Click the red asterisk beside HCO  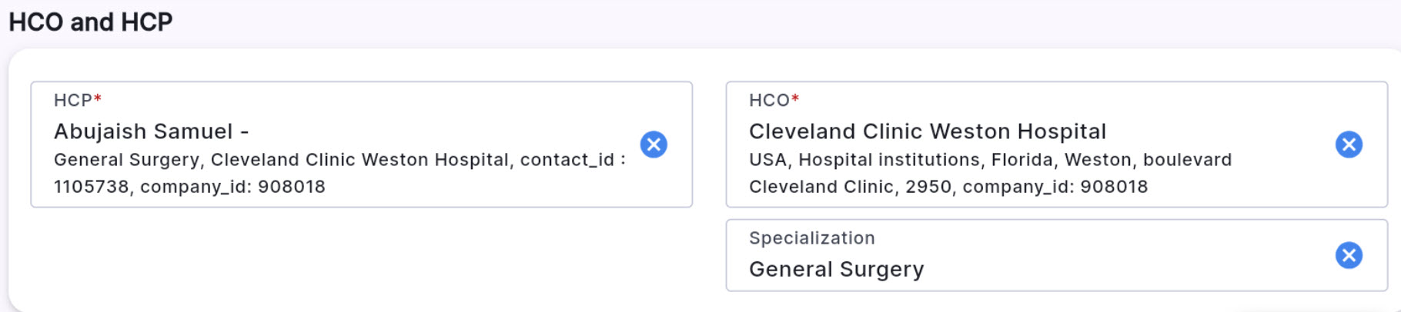click(795, 100)
